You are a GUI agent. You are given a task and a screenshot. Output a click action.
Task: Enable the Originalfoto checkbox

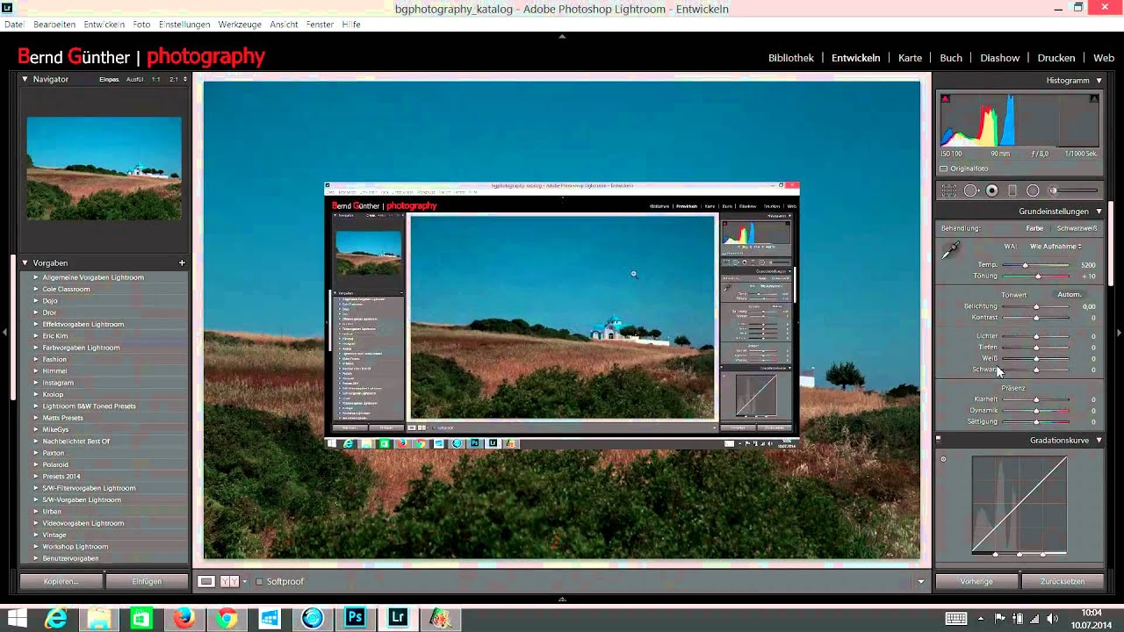pos(944,169)
